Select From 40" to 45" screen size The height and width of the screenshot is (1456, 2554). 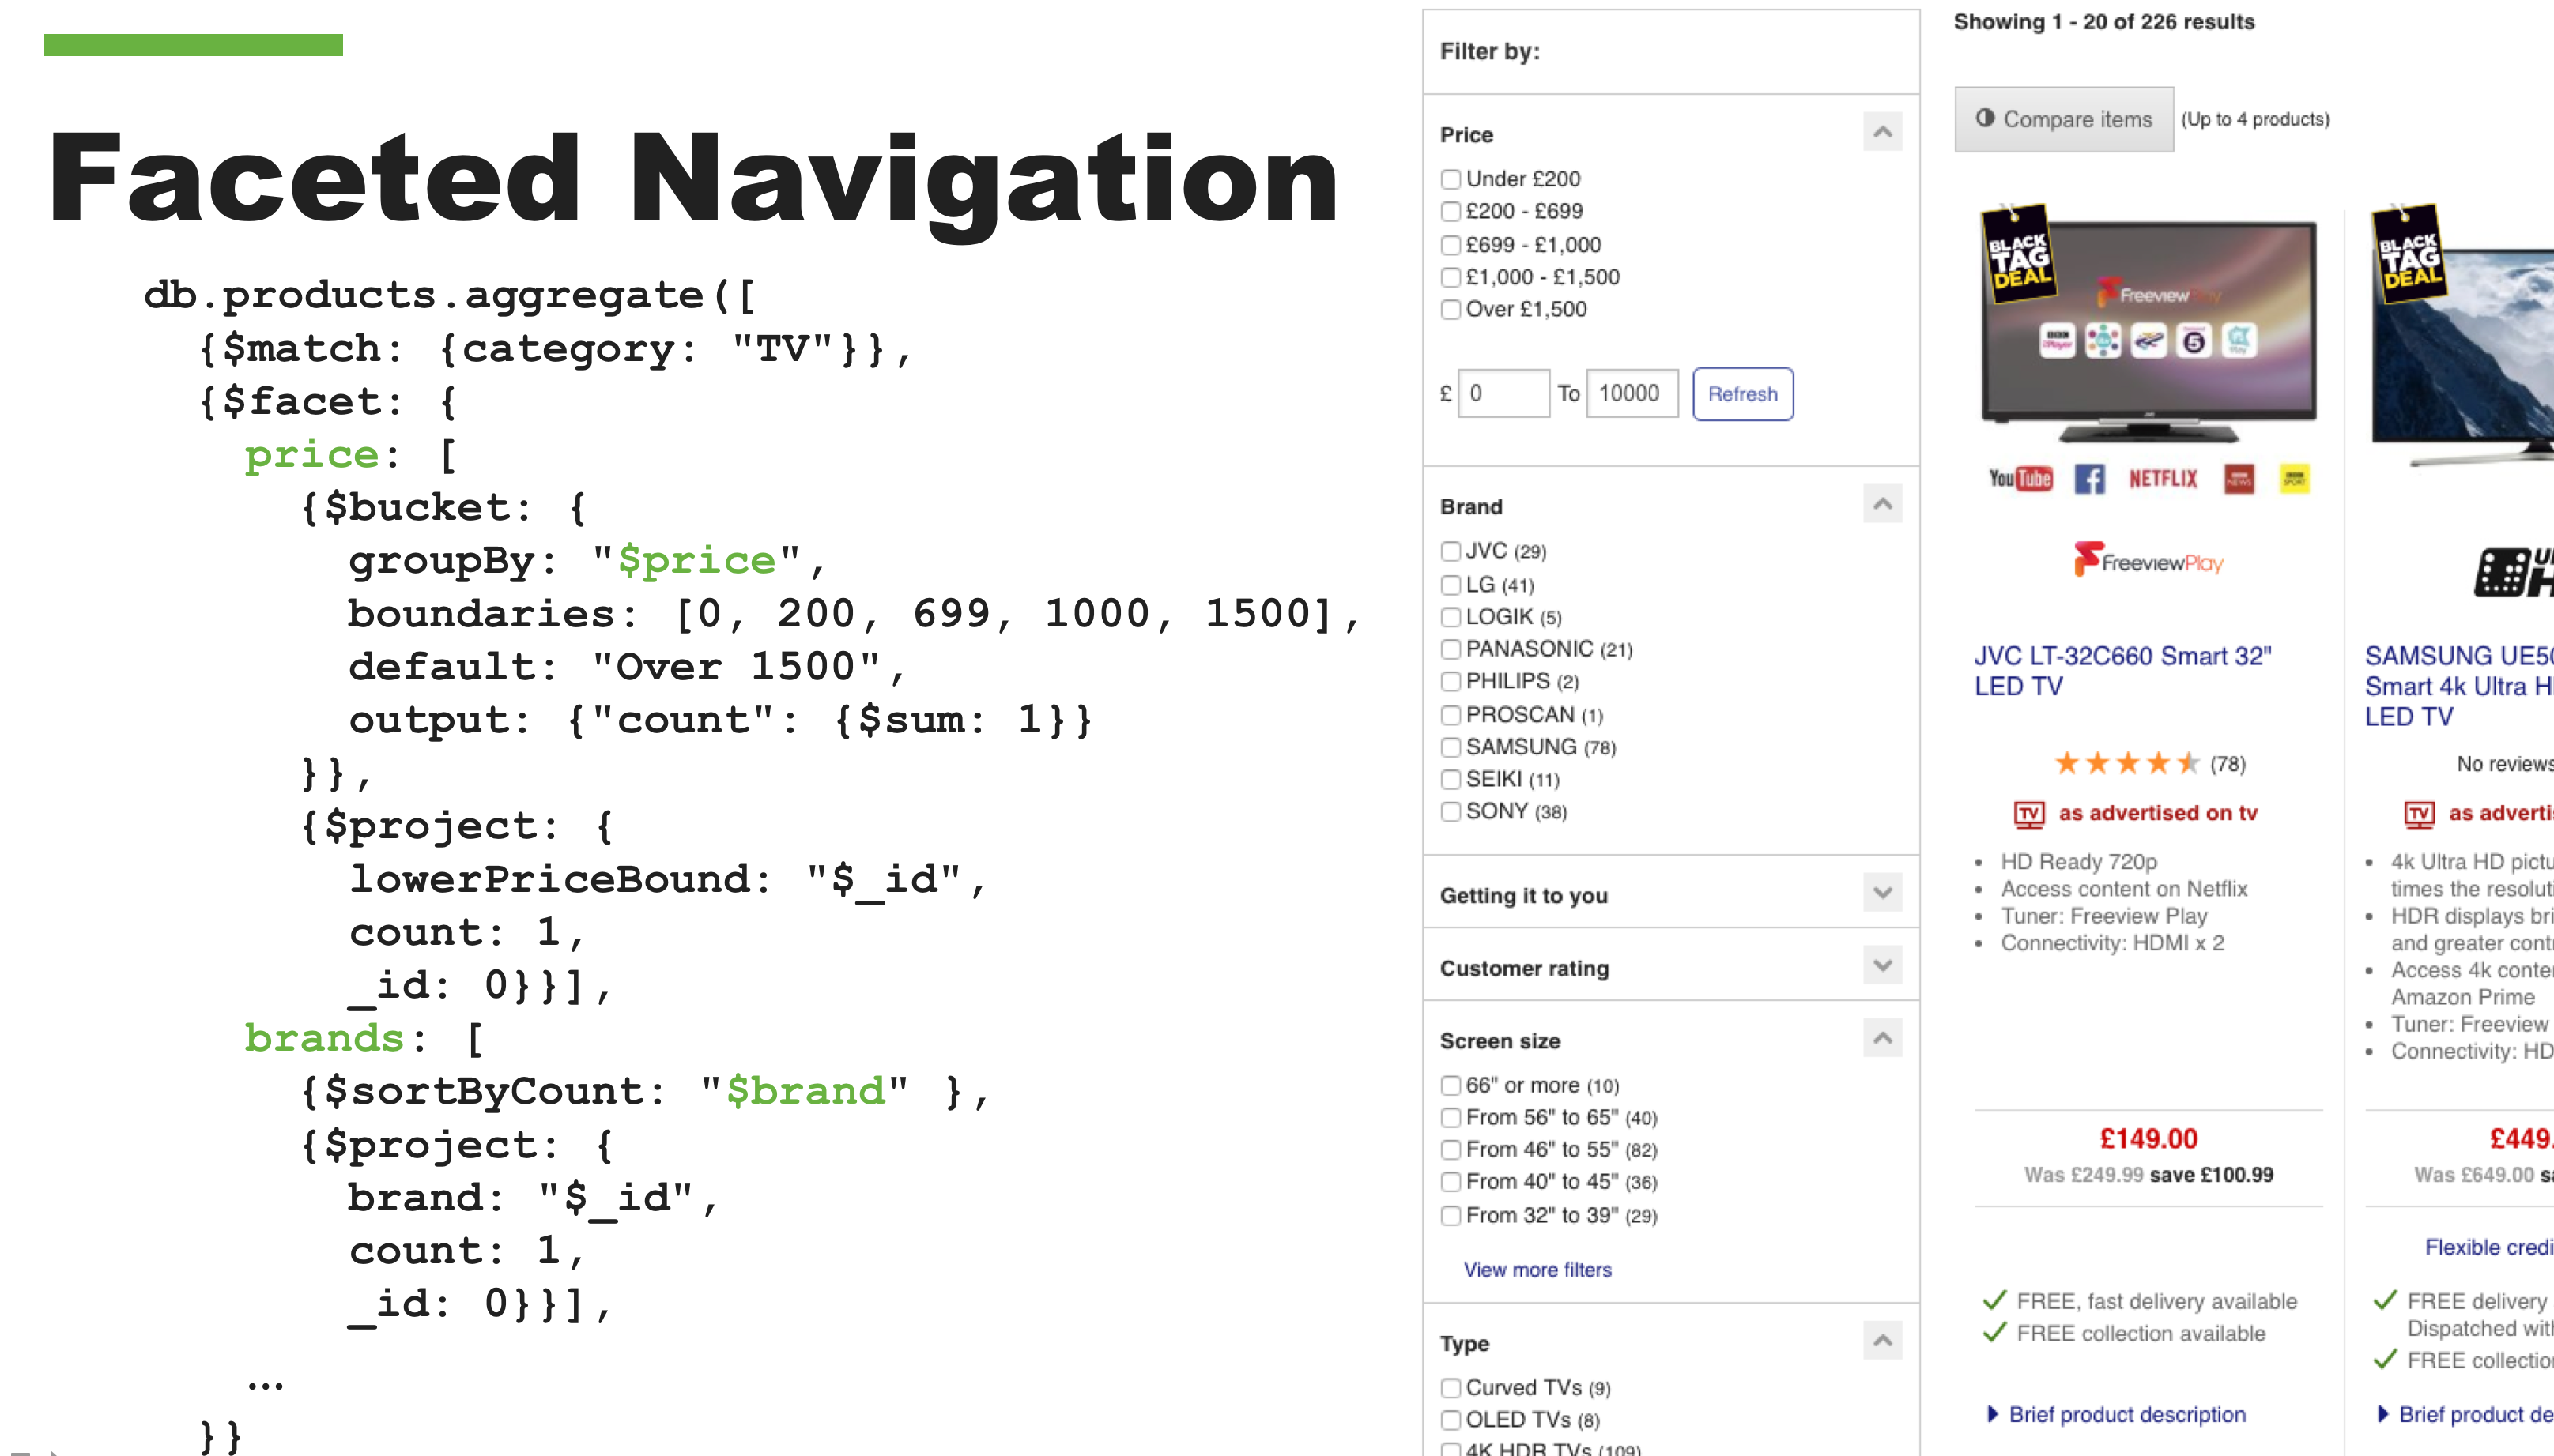click(x=1451, y=1182)
